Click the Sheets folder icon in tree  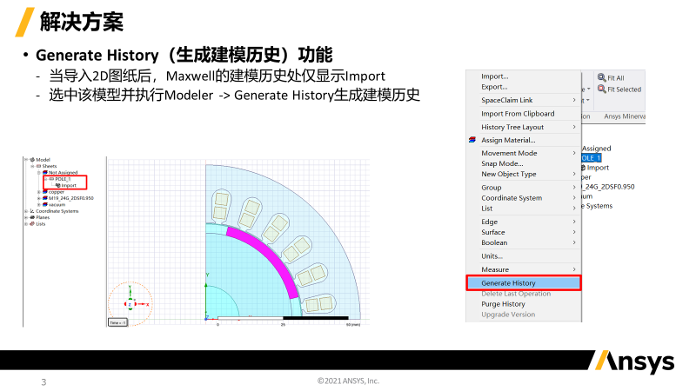(x=38, y=166)
